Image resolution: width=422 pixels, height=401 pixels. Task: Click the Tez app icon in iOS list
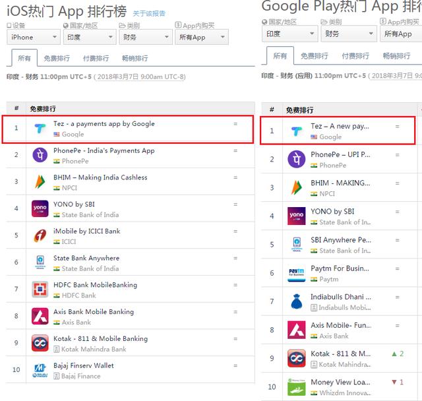click(40, 129)
